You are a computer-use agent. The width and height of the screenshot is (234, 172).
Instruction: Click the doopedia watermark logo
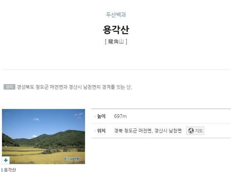point(72,159)
